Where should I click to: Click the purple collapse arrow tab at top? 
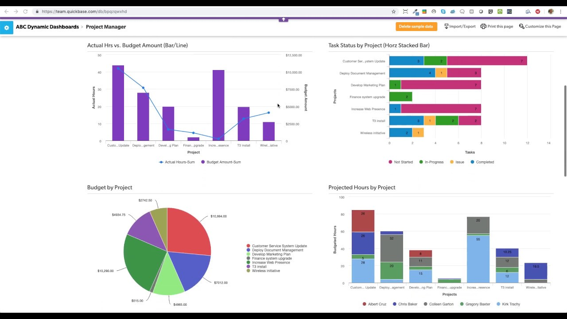(x=283, y=19)
